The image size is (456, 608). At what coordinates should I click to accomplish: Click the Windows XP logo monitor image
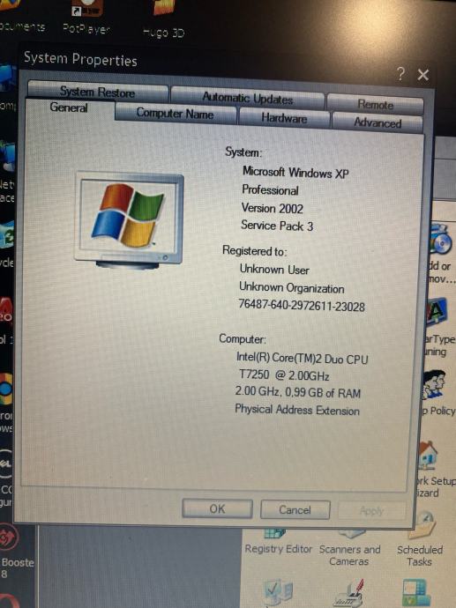(130, 221)
